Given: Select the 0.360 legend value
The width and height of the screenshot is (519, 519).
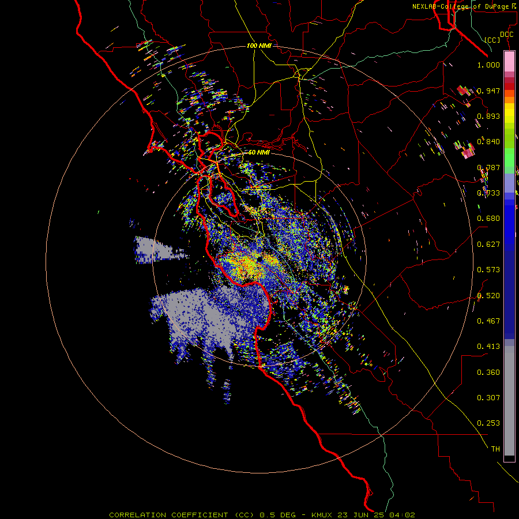Looking at the screenshot, I should [x=488, y=373].
